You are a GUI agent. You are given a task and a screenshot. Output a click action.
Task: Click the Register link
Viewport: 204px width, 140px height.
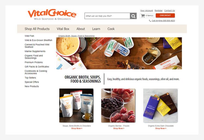coord(159,11)
